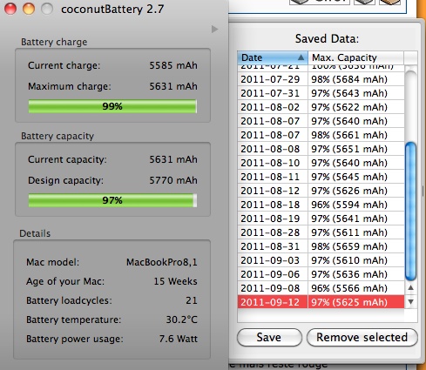426x370 pixels.
Task: Select the 2011-09-12 saved row
Action: tap(321, 302)
